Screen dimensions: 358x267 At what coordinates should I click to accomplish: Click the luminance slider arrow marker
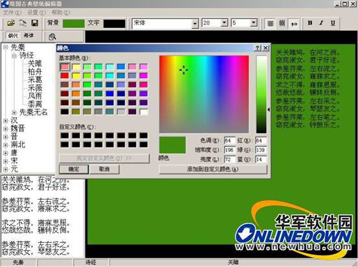pos(269,110)
